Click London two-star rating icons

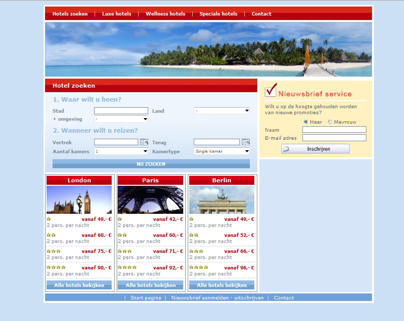[x=51, y=235]
